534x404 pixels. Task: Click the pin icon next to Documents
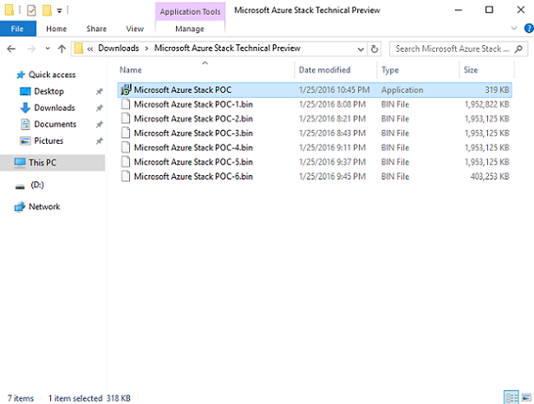tap(99, 124)
